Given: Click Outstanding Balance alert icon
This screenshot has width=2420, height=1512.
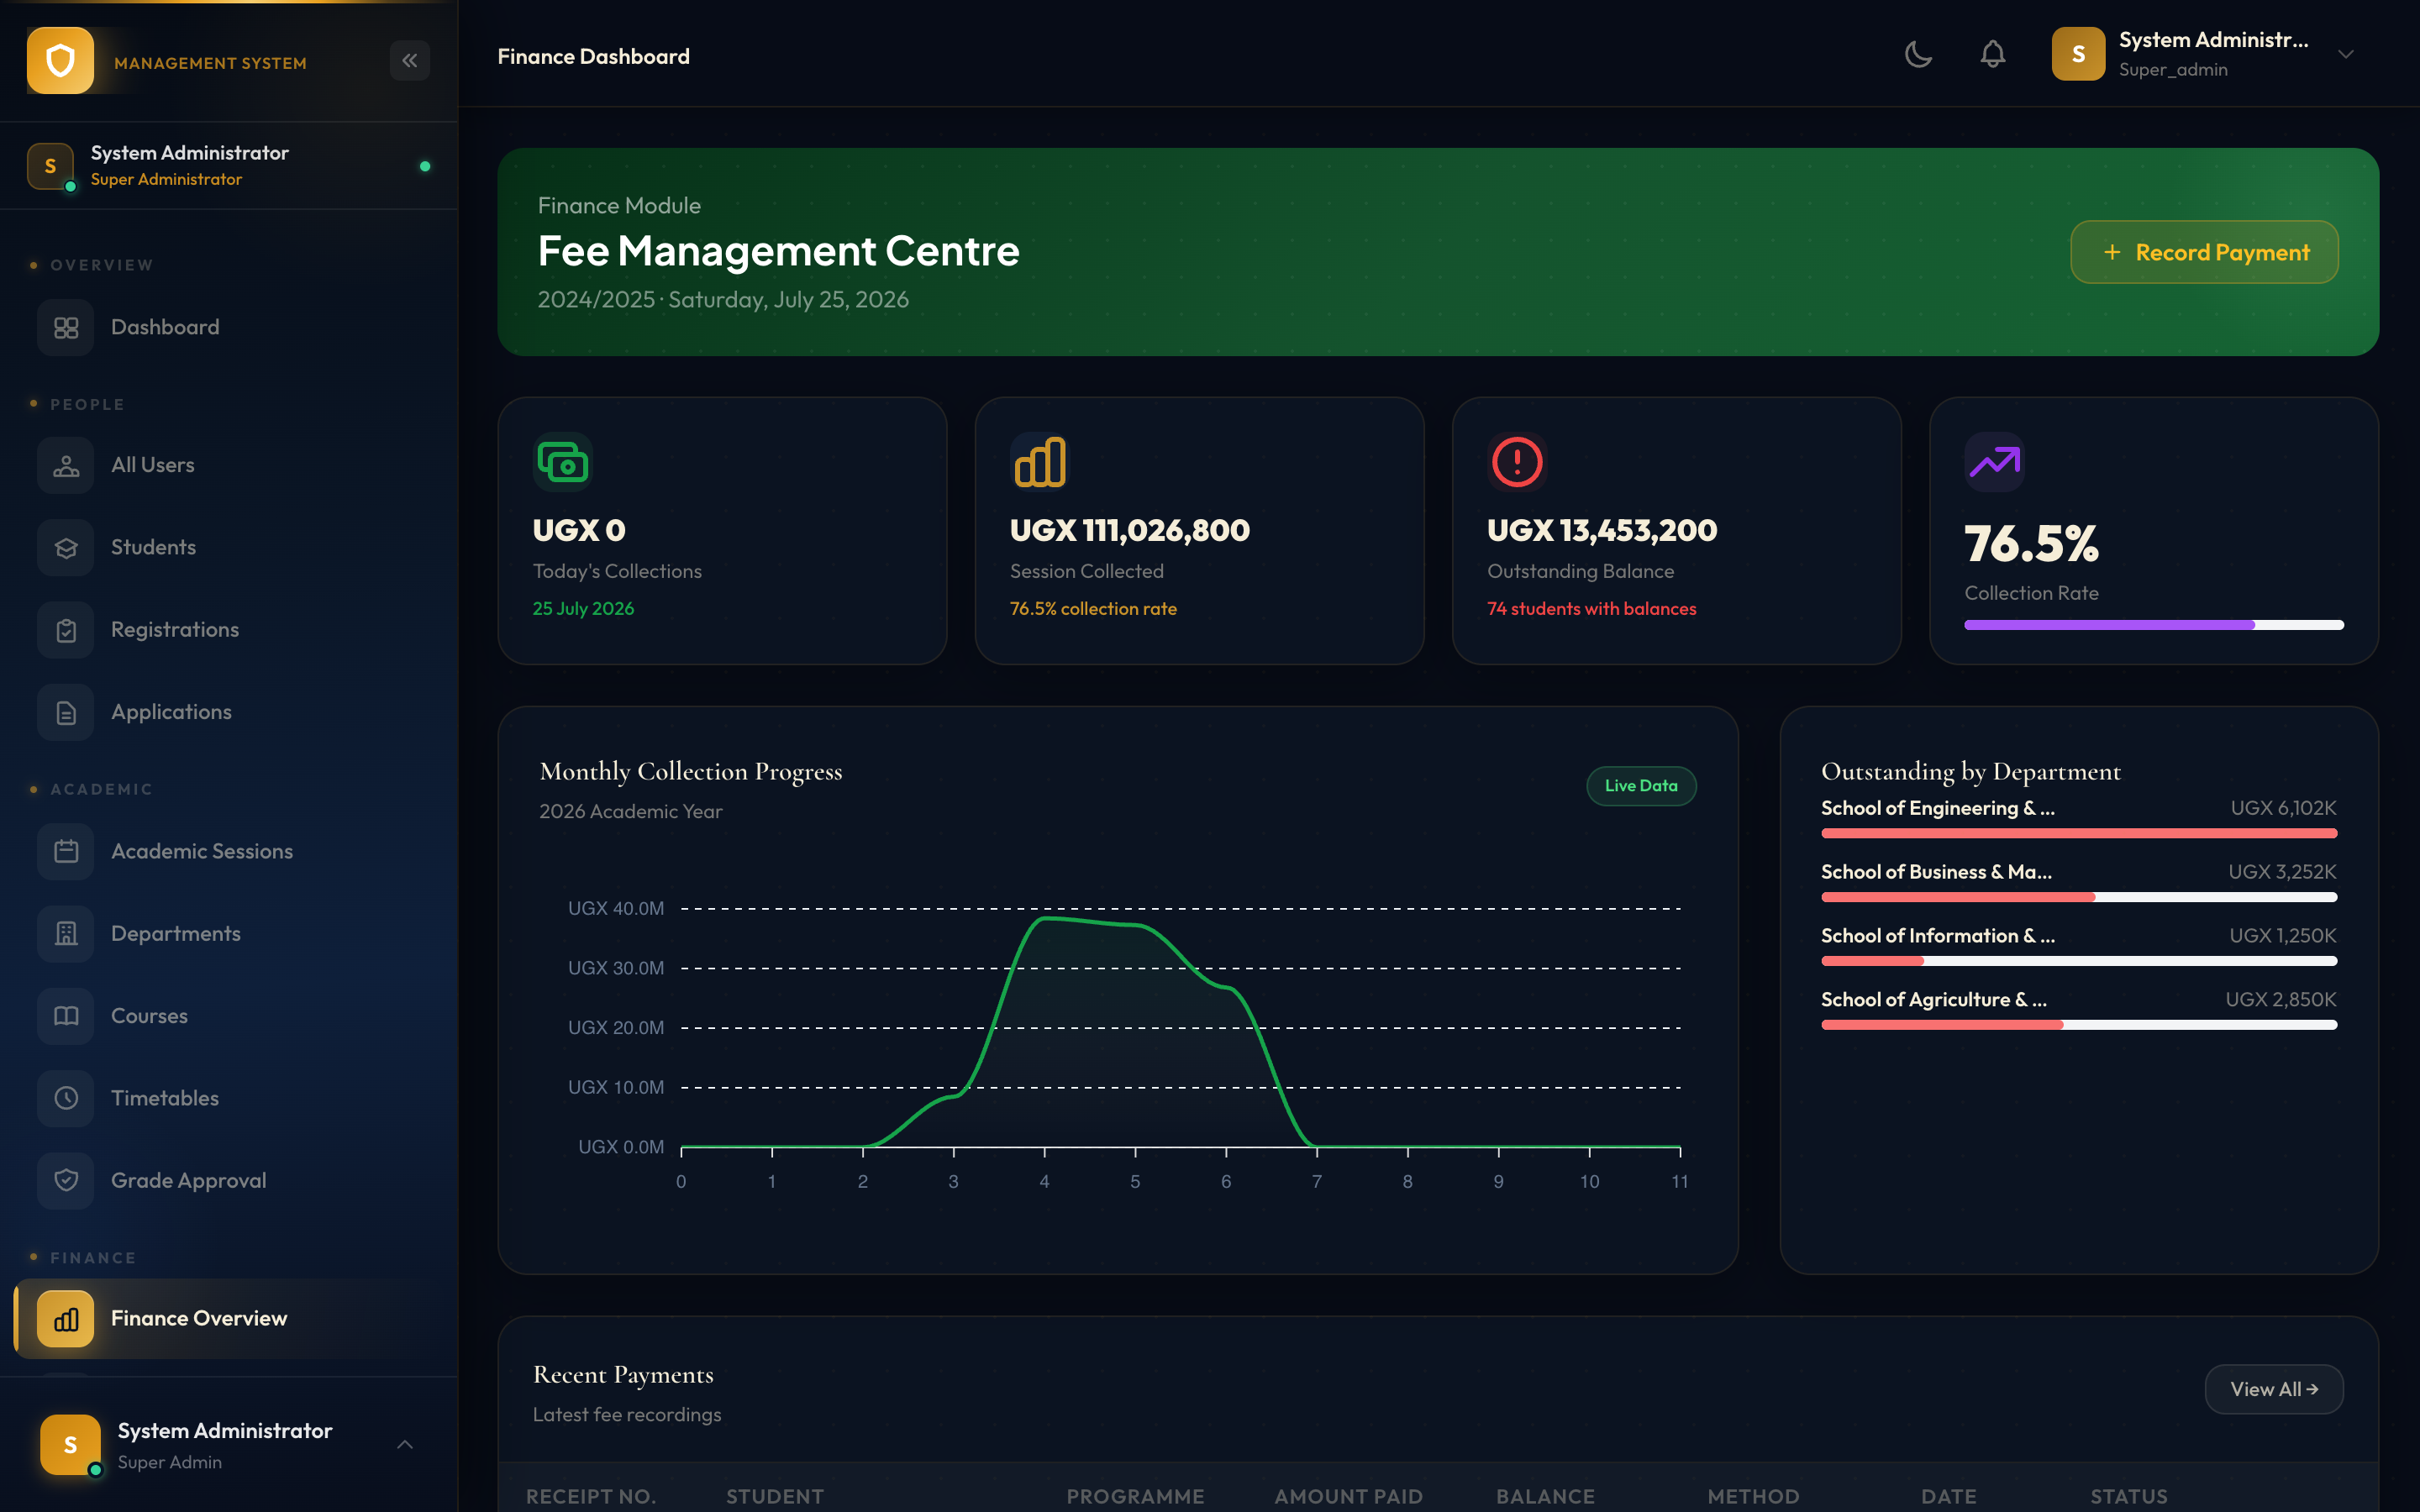Looking at the screenshot, I should (x=1517, y=462).
